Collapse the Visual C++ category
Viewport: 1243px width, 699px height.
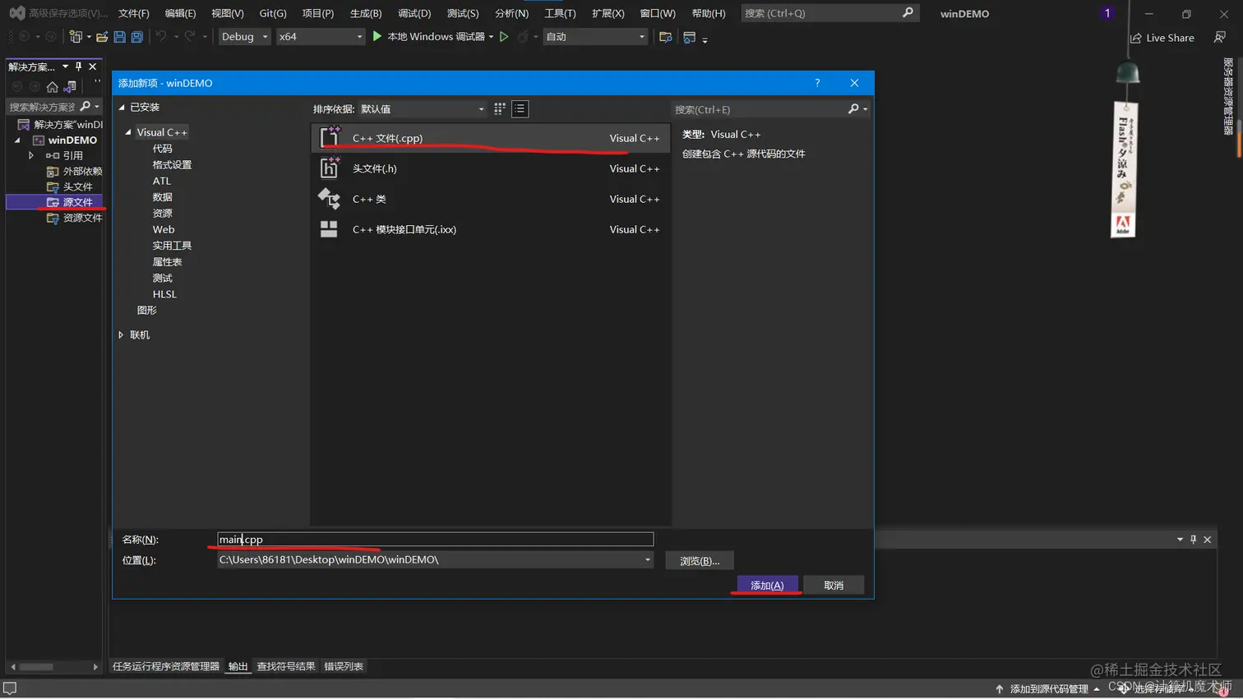[128, 132]
